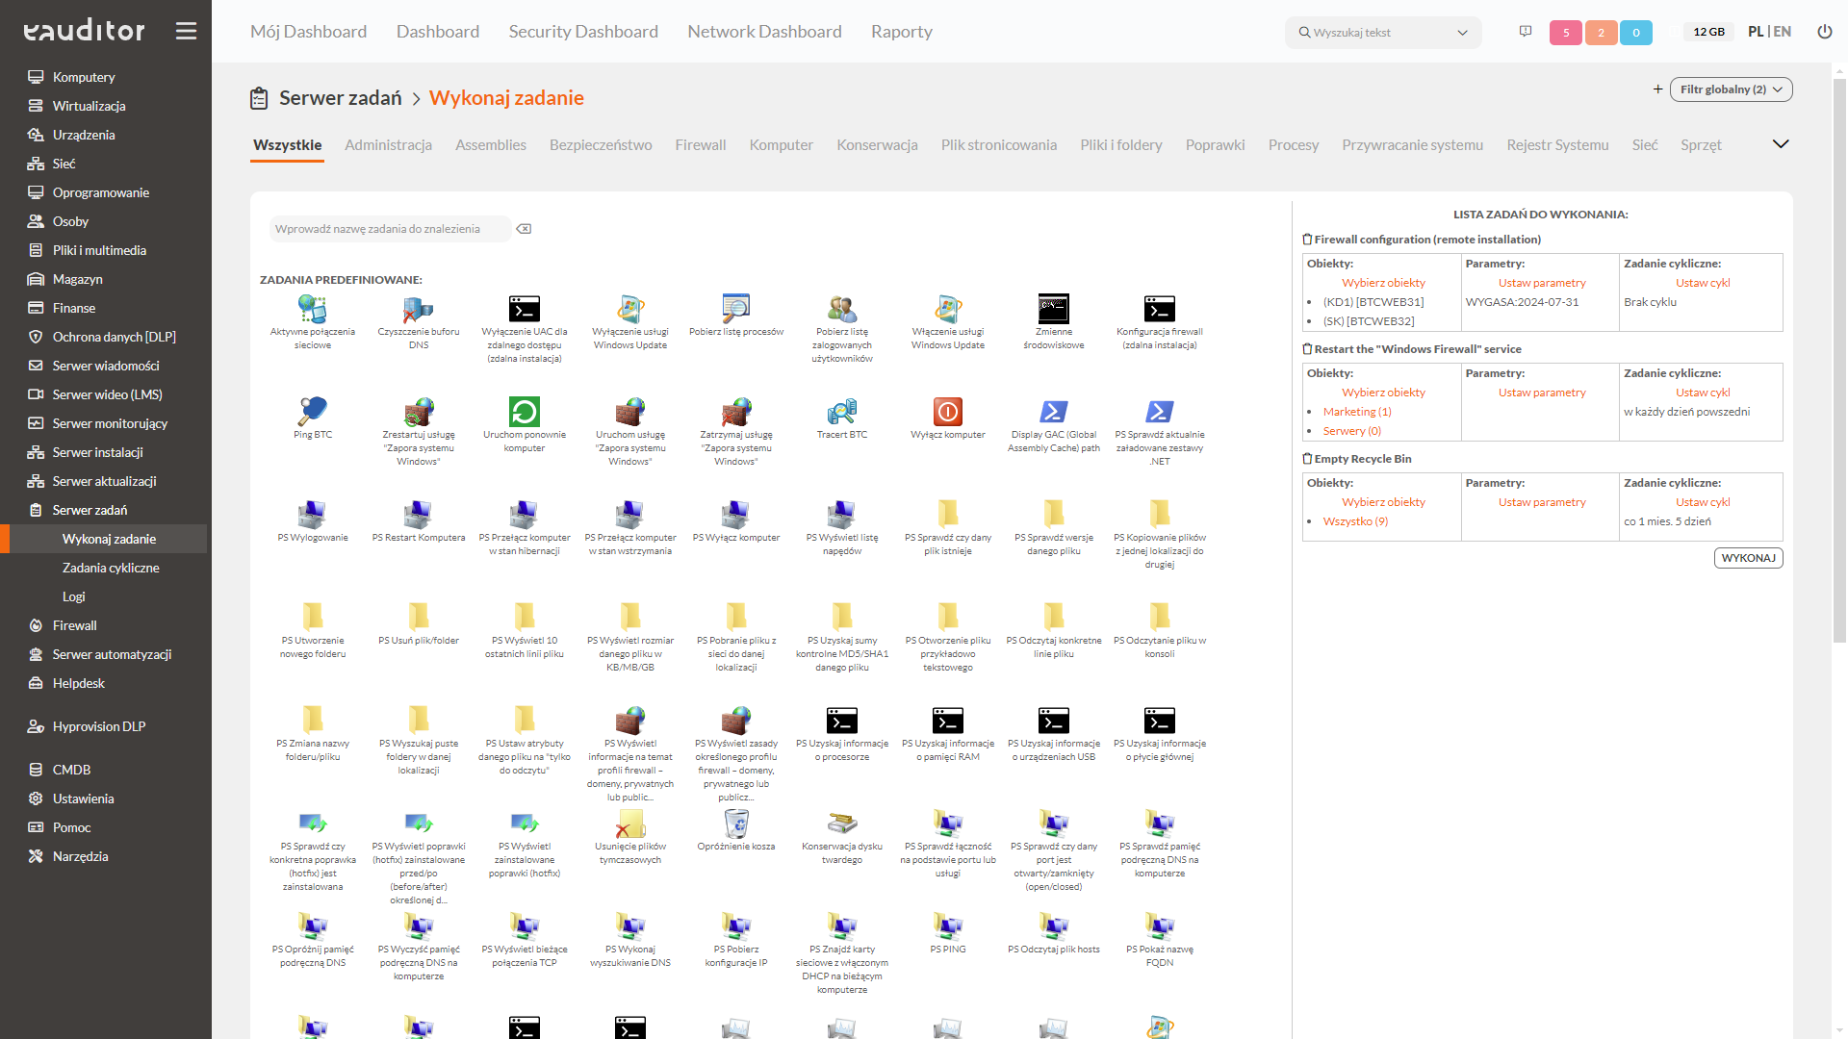Expand the task category tabs chevron
Image resolution: width=1848 pixels, height=1039 pixels.
tap(1781, 144)
